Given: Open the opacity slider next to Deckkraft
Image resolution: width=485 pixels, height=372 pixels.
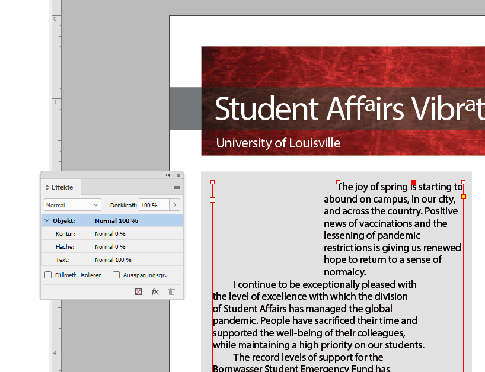Looking at the screenshot, I should [x=174, y=205].
